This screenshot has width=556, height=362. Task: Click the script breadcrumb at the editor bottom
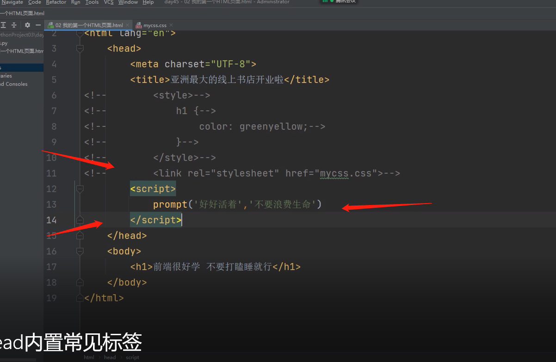click(132, 357)
